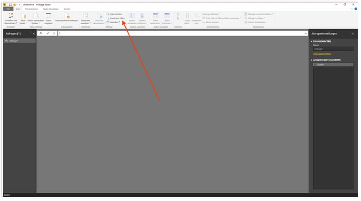
Task: Close the Abfrageeinstellungen pane
Action: click(352, 34)
